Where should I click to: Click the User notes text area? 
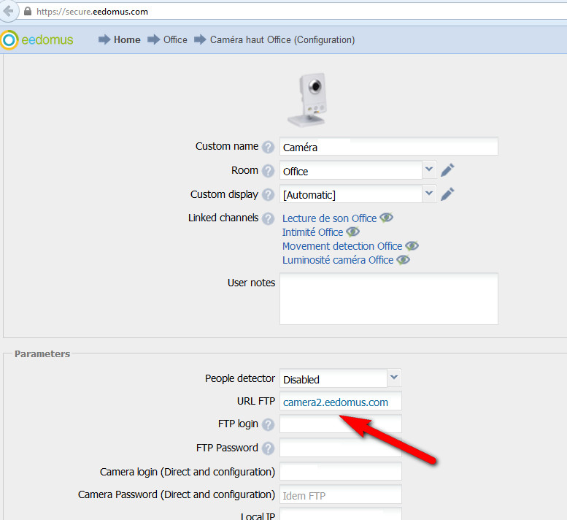pyautogui.click(x=389, y=299)
